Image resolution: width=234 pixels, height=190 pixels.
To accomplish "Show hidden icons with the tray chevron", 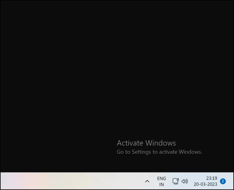I will (147, 181).
